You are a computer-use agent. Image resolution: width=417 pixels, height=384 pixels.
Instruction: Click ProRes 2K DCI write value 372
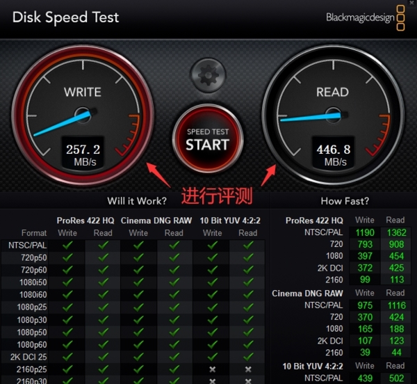(x=365, y=268)
